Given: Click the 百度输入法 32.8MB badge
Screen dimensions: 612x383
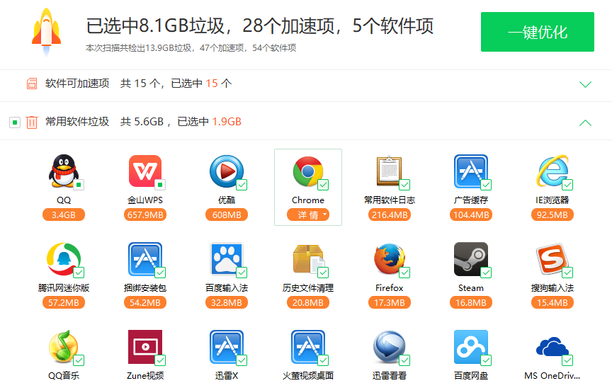Looking at the screenshot, I should coord(227,303).
